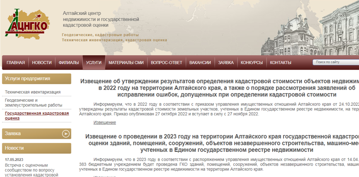Open Геодезические и землеустроительные работы link

coord(34,103)
